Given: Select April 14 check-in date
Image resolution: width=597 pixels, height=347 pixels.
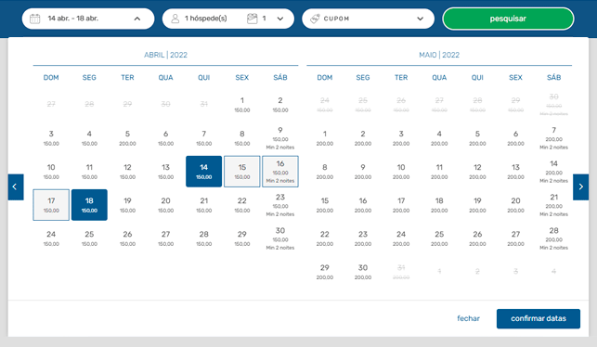Looking at the screenshot, I should coord(203,172).
